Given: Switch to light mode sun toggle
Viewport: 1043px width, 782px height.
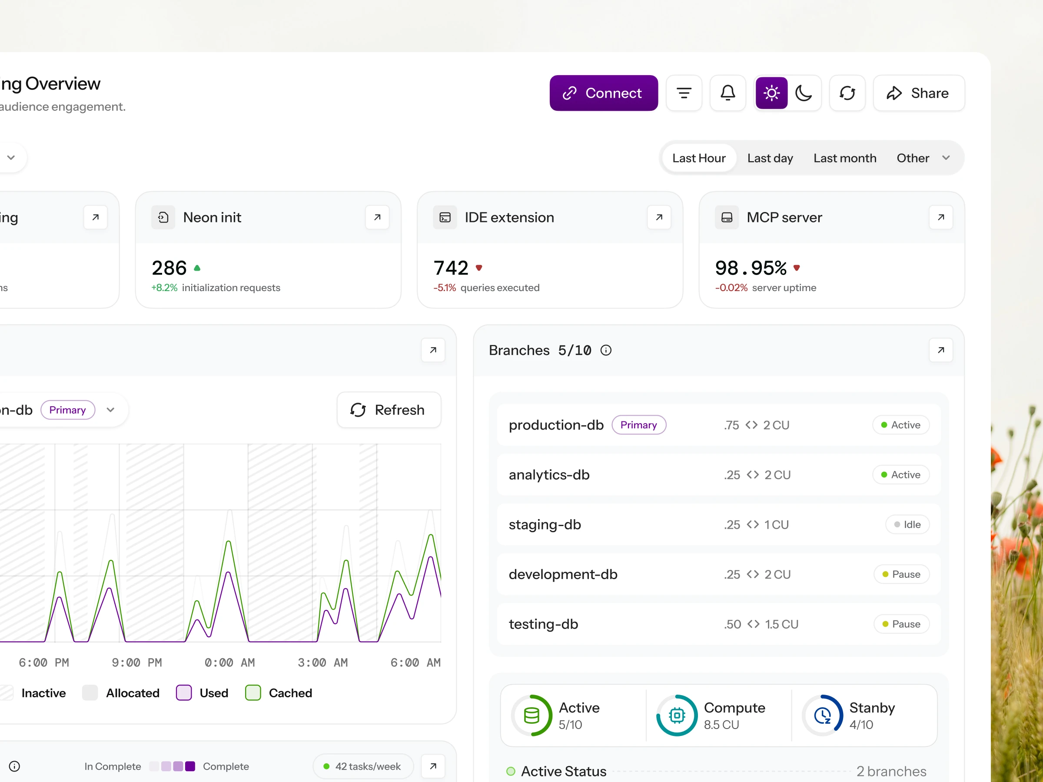Looking at the screenshot, I should [x=771, y=93].
